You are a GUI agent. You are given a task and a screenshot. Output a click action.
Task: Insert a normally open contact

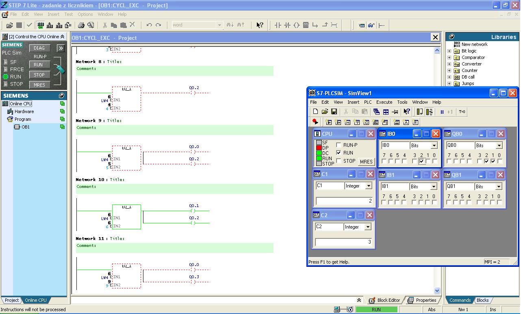click(278, 25)
